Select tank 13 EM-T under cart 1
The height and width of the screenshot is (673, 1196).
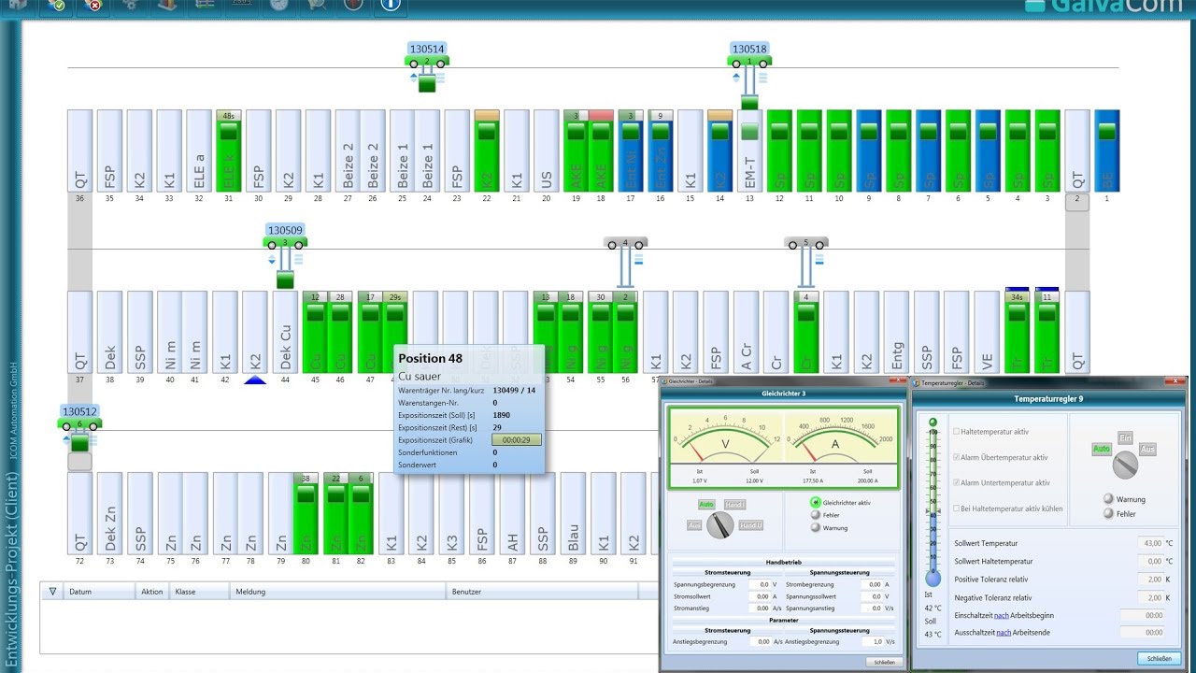(x=749, y=151)
